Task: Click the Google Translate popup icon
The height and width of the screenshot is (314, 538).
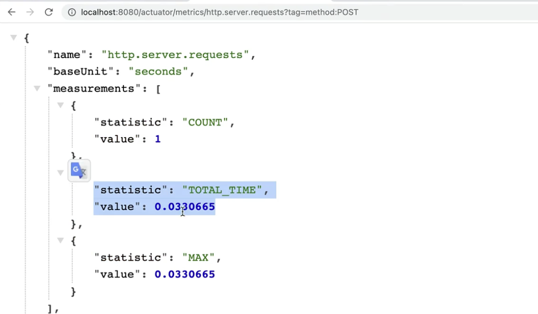Action: (79, 170)
